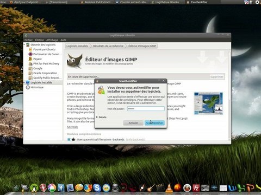Switch to Logithèque Ubuntu taskbar entry

tap(165, 2)
